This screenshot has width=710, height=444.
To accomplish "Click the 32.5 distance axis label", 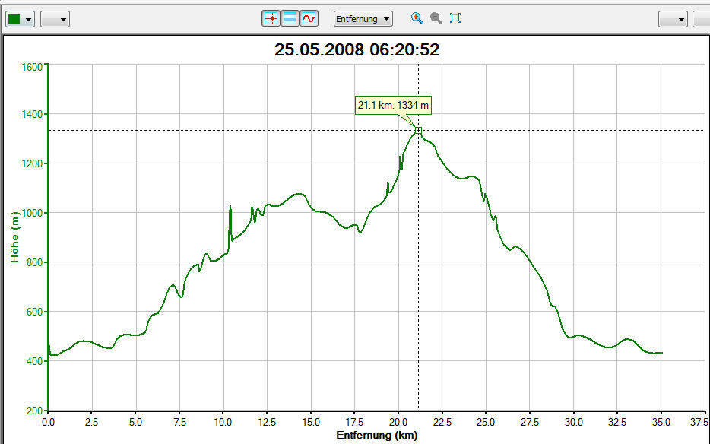I will pos(617,422).
